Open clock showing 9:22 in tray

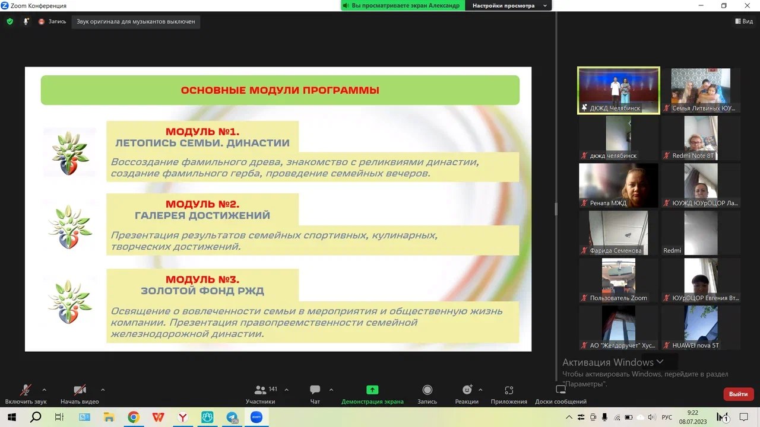693,417
